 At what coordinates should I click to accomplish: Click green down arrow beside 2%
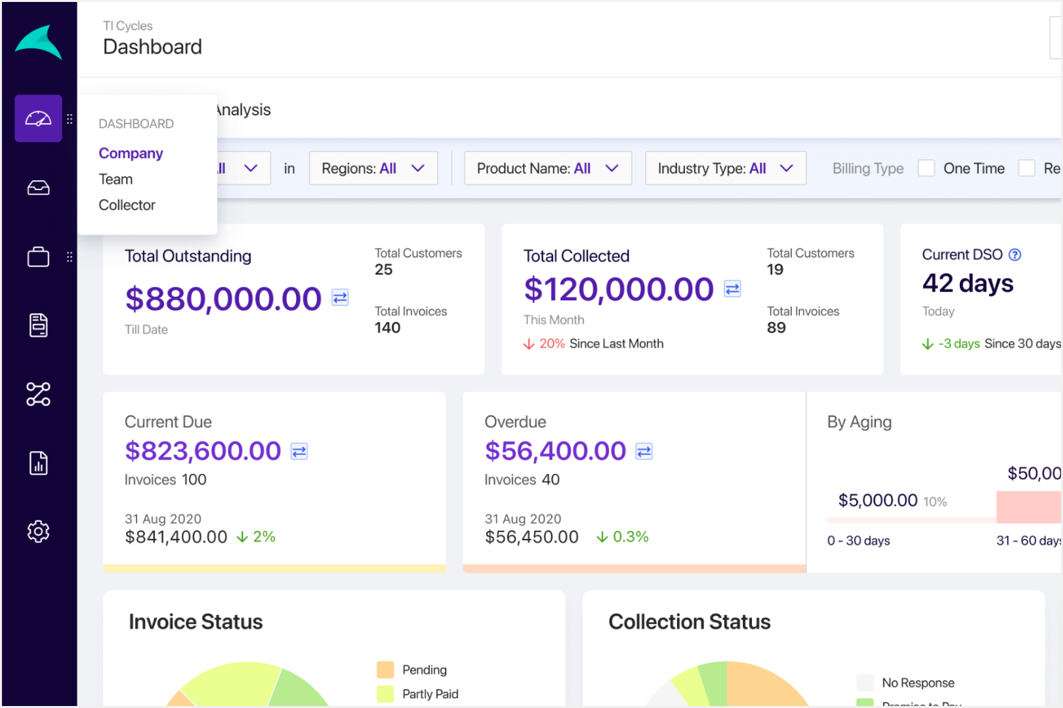coord(242,537)
